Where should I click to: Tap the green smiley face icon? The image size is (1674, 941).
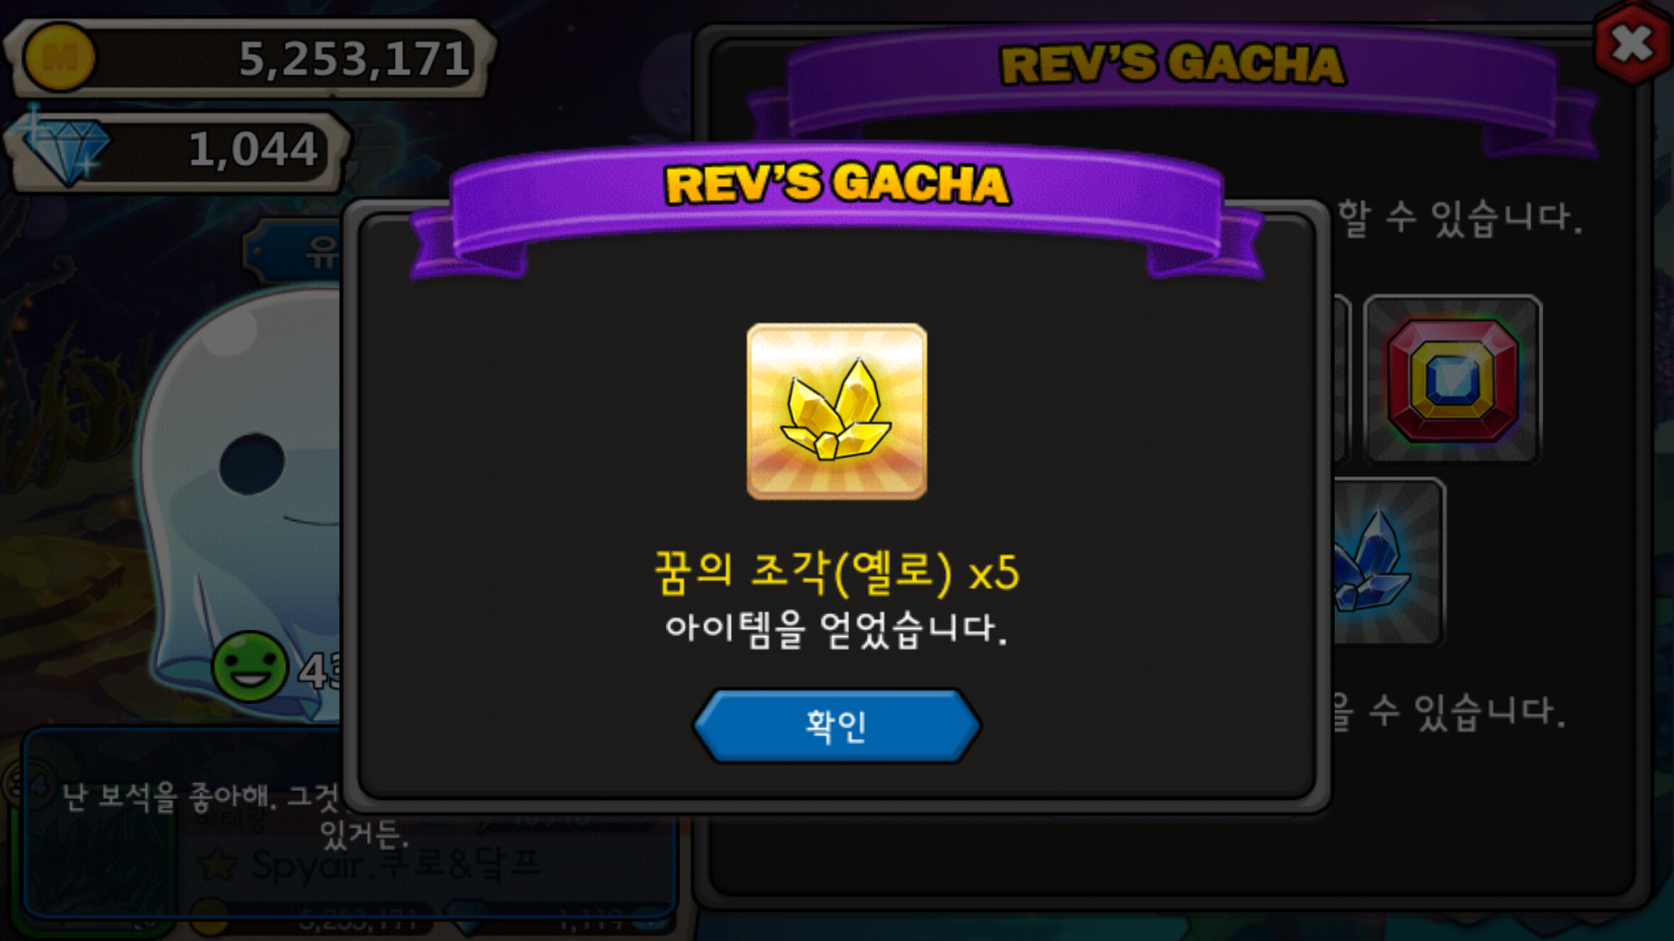point(250,667)
